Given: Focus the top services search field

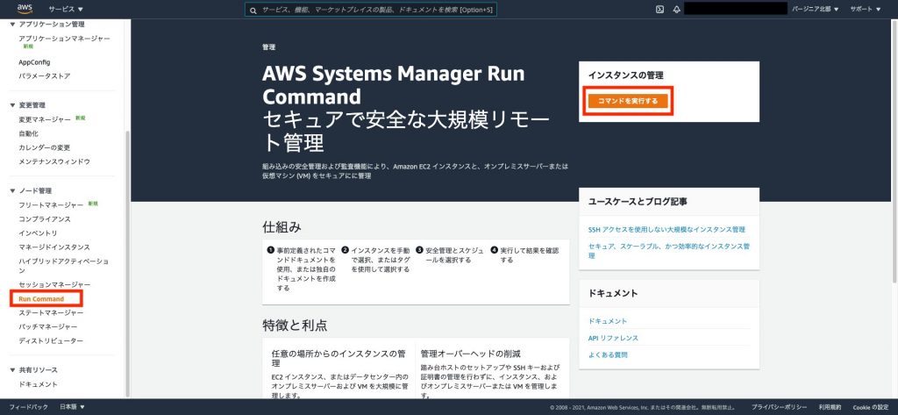Looking at the screenshot, I should click(371, 10).
